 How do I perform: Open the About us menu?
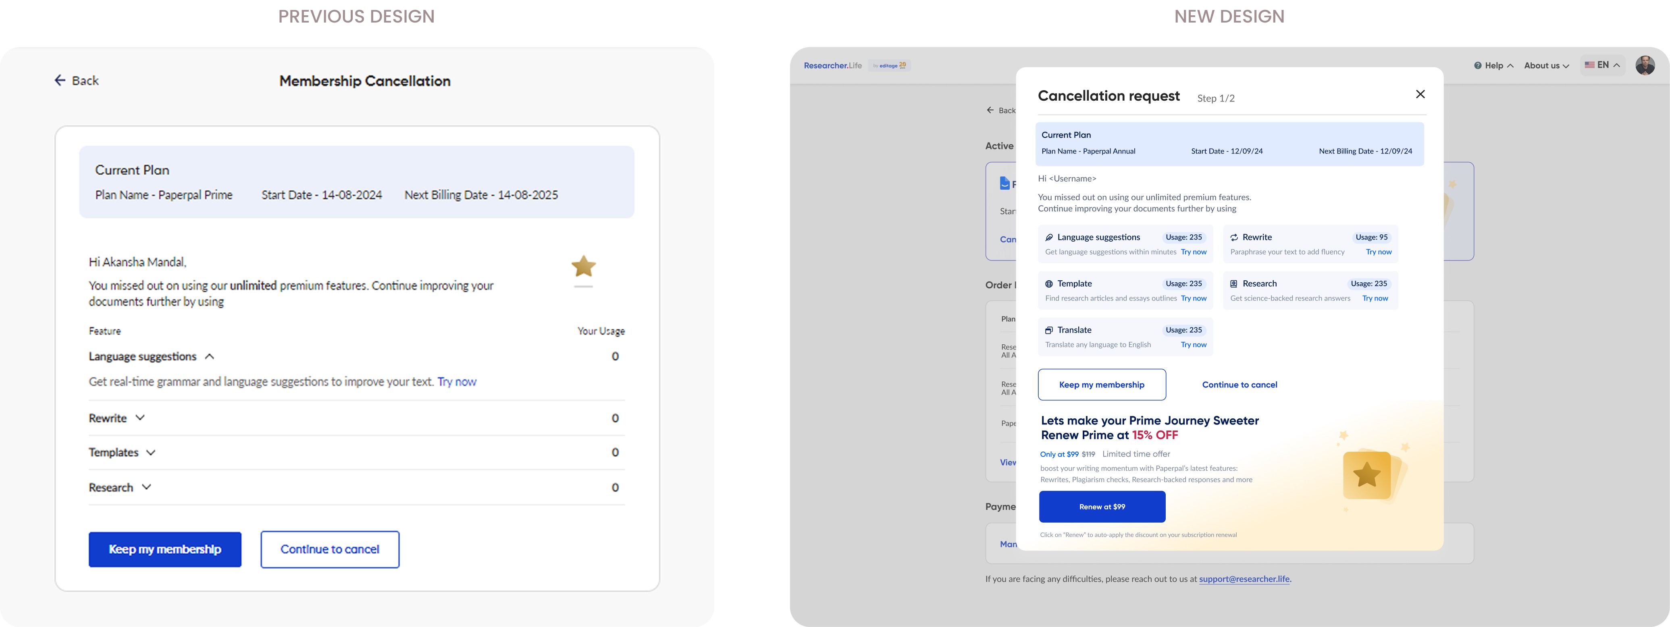(x=1545, y=65)
